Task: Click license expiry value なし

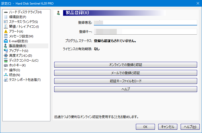Action: pyautogui.click(x=97, y=49)
